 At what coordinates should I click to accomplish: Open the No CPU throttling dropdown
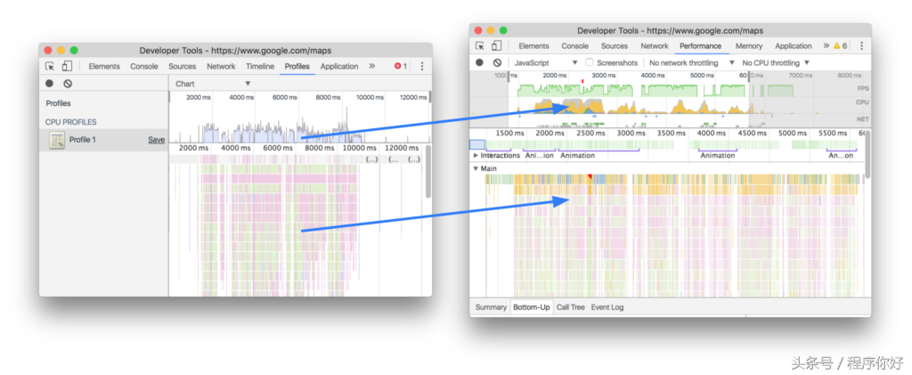[776, 63]
